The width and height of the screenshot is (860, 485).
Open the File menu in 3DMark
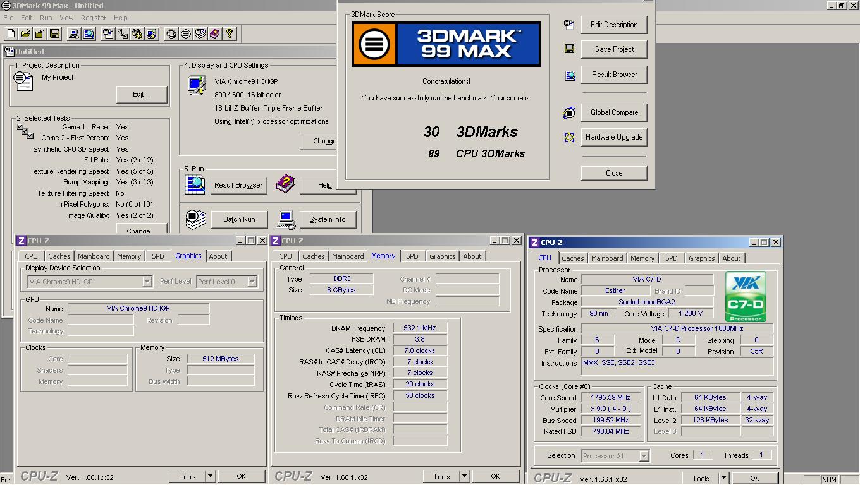[x=8, y=18]
